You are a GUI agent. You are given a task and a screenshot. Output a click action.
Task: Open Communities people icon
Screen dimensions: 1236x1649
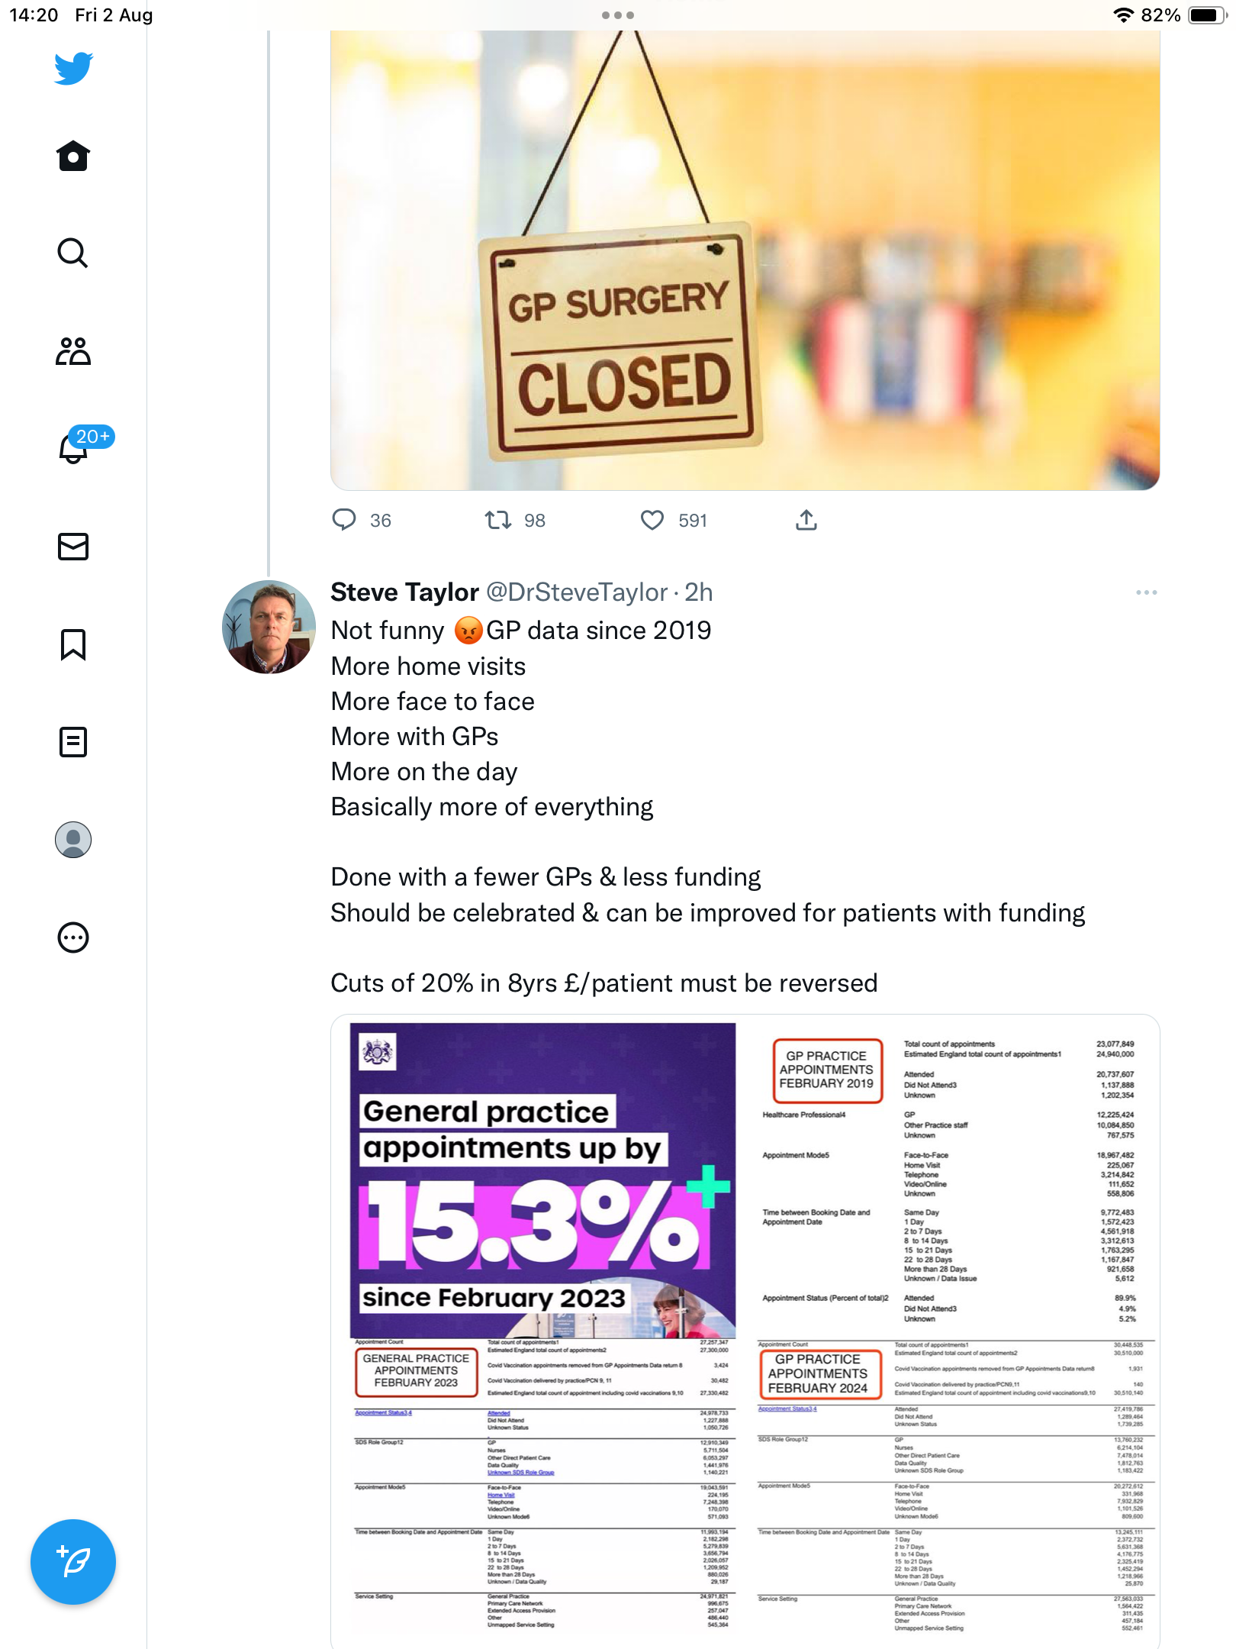point(73,351)
